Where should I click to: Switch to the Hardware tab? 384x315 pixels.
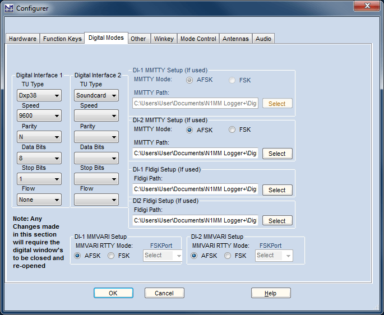point(22,39)
